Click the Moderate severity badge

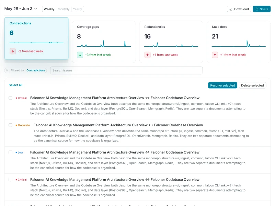tap(23, 125)
